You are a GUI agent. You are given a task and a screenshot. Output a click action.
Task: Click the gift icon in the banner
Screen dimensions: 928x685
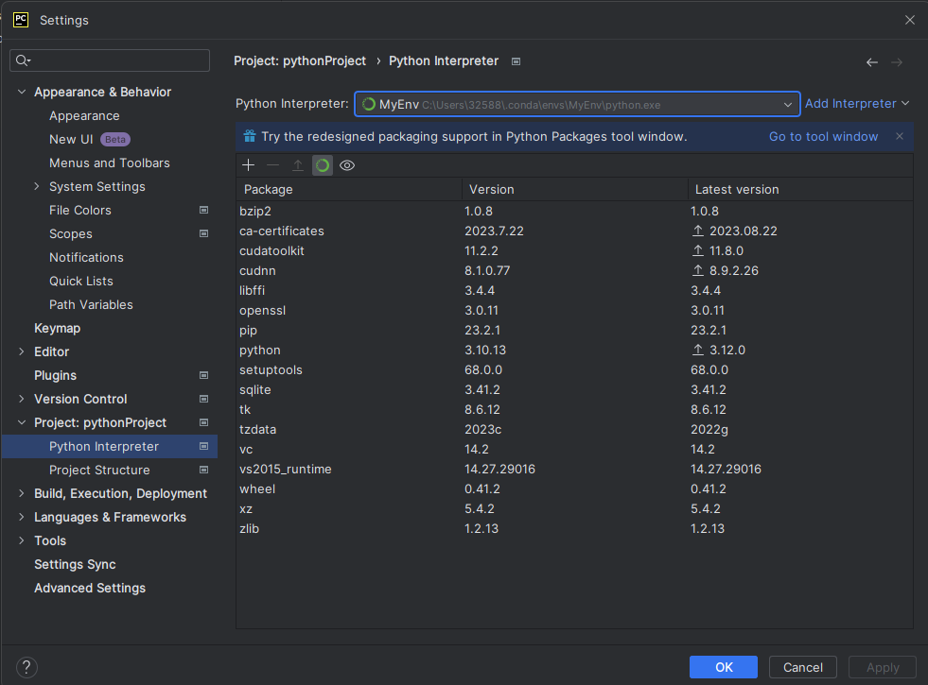[x=250, y=136]
